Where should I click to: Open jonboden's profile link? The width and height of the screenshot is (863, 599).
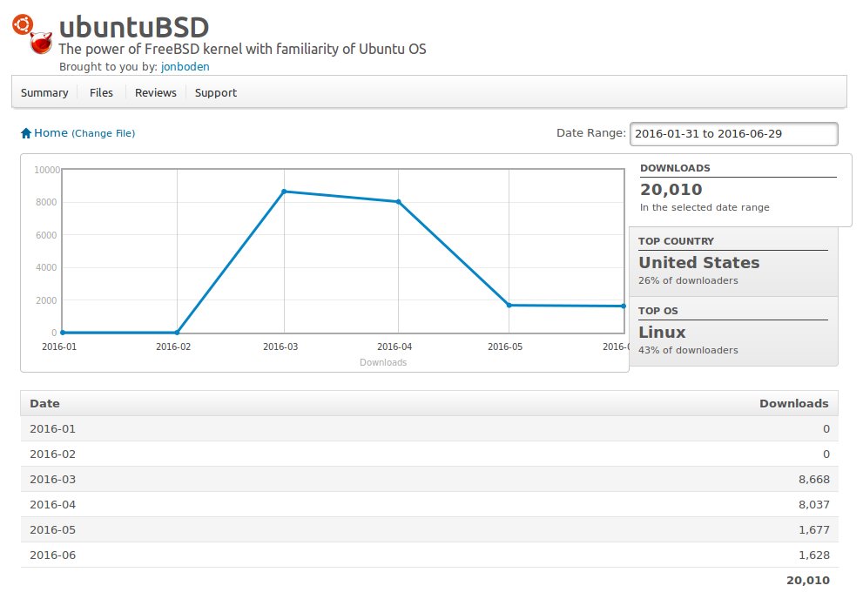point(185,66)
